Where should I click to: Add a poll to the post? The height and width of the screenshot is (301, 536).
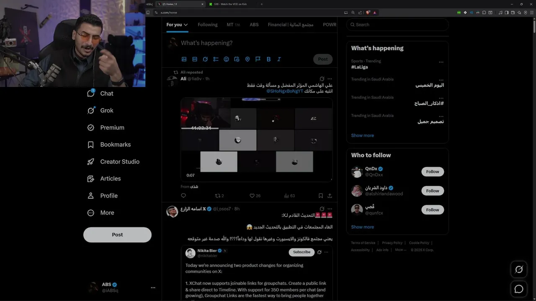point(216,59)
